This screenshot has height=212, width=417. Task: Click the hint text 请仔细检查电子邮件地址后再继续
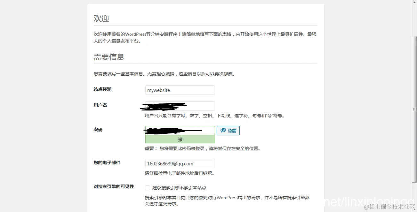(x=180, y=173)
